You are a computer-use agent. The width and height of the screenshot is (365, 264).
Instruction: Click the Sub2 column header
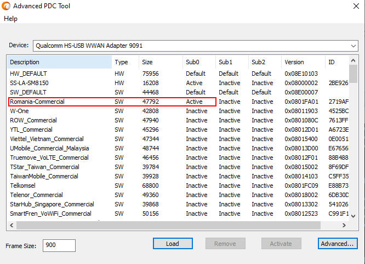point(265,62)
